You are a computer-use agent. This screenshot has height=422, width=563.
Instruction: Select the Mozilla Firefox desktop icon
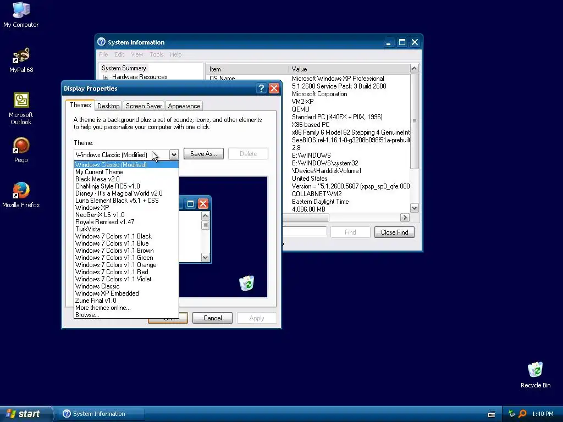coord(21,195)
